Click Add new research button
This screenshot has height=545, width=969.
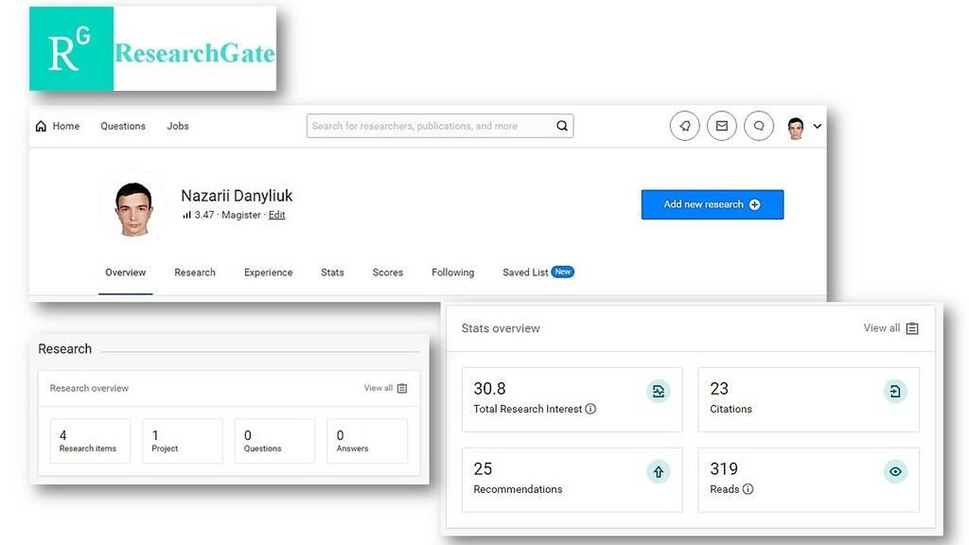[x=713, y=204]
